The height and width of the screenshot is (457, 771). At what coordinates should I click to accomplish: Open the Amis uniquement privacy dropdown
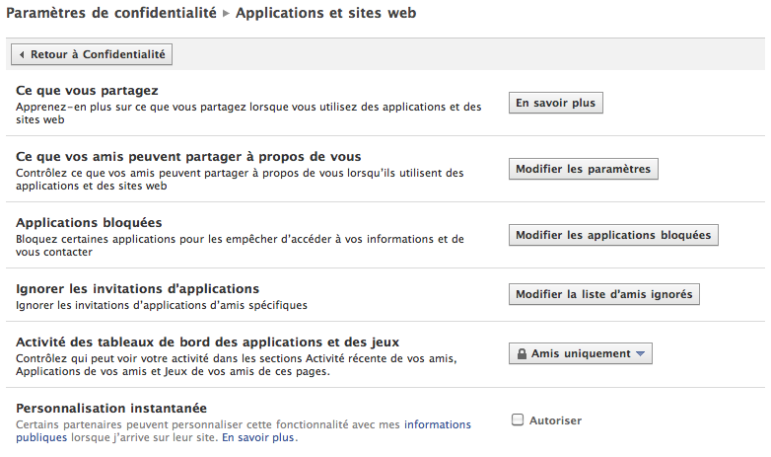(580, 353)
